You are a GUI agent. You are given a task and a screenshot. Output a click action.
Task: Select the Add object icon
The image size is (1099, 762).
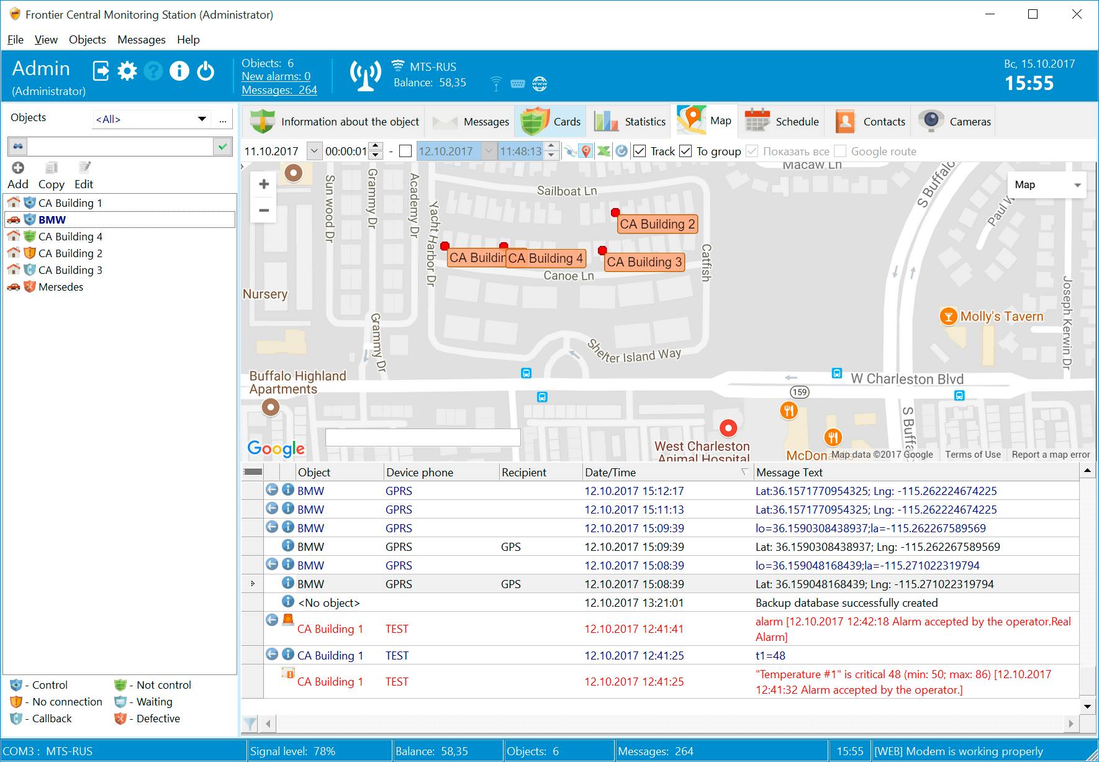pos(17,168)
